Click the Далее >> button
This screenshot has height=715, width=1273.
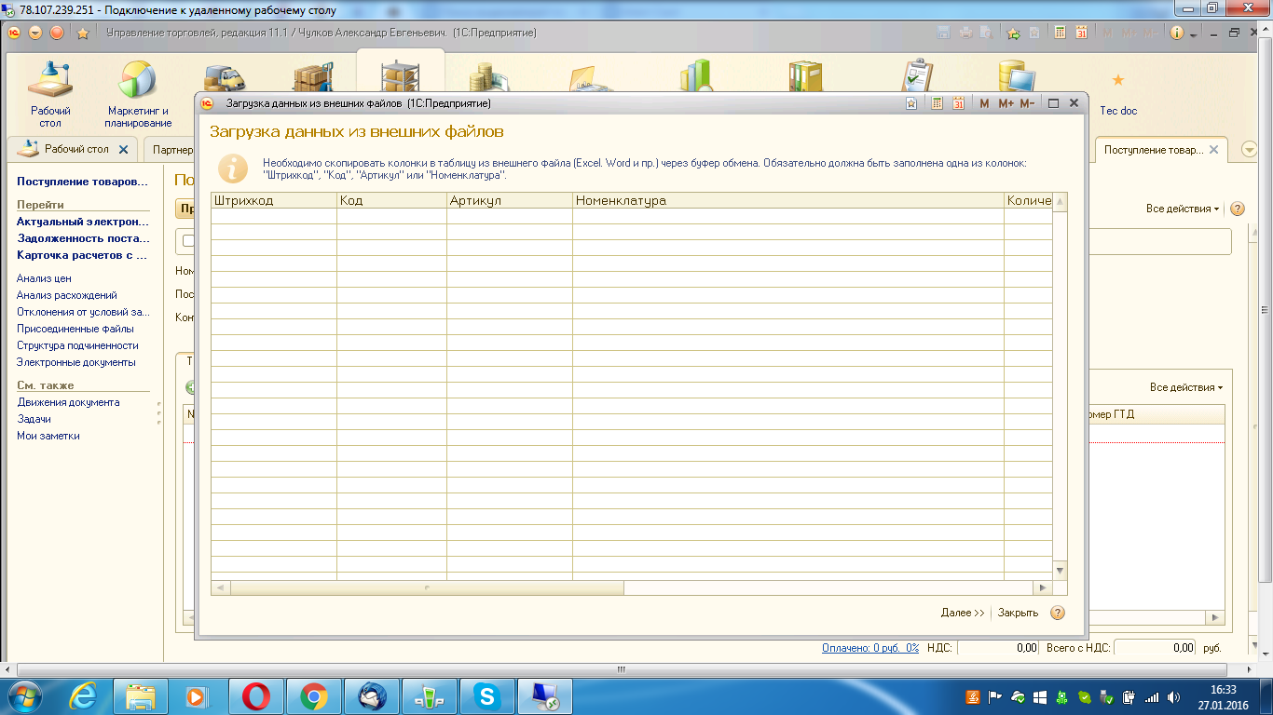(962, 613)
